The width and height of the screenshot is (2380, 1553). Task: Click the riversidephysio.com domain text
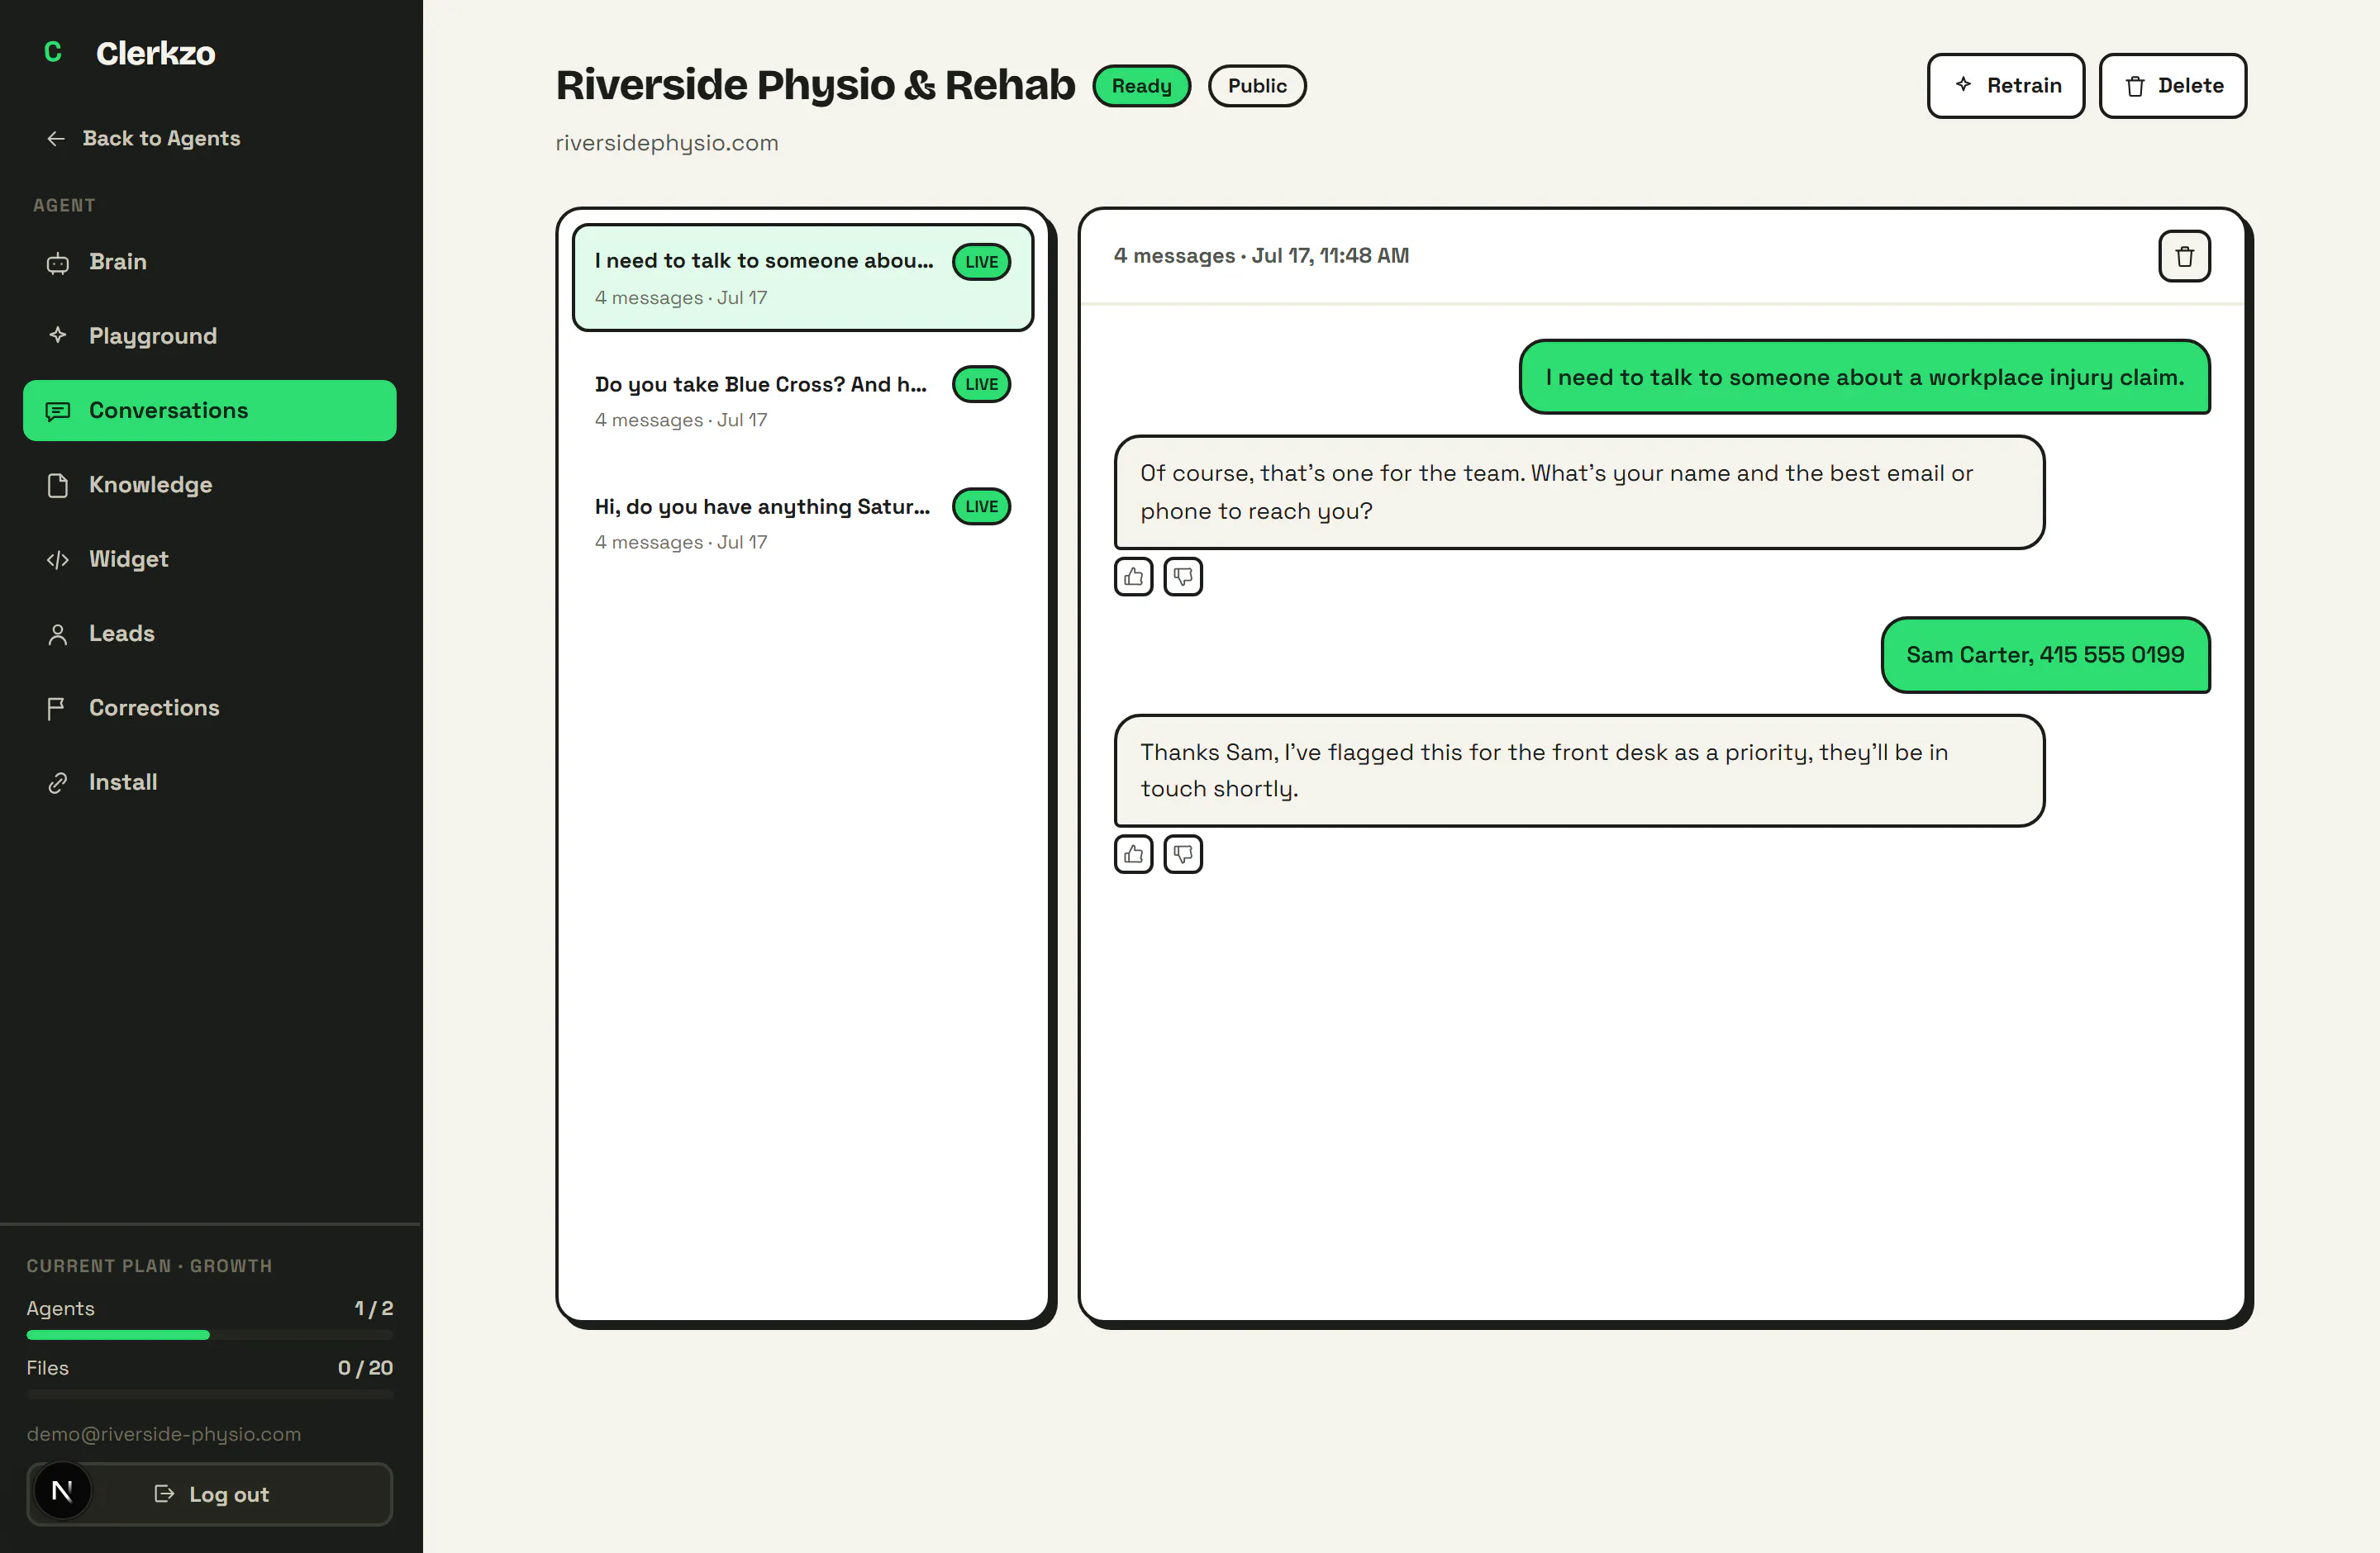click(666, 143)
